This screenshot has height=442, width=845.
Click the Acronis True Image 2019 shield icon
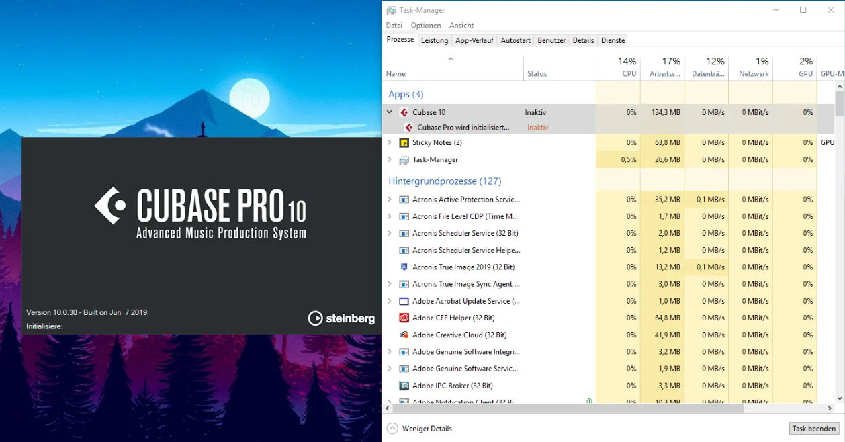tap(404, 267)
